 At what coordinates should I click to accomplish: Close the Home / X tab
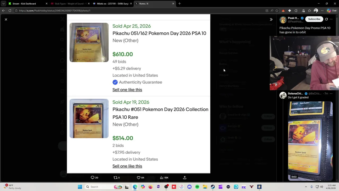173,4
